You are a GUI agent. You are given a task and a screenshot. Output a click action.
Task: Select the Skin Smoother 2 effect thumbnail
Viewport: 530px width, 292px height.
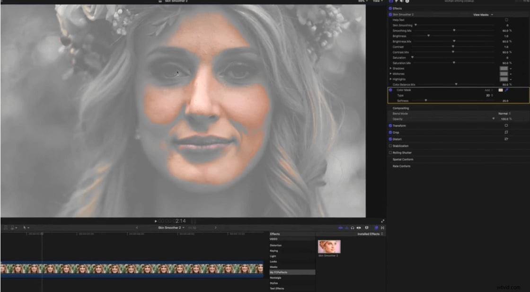[x=329, y=248]
